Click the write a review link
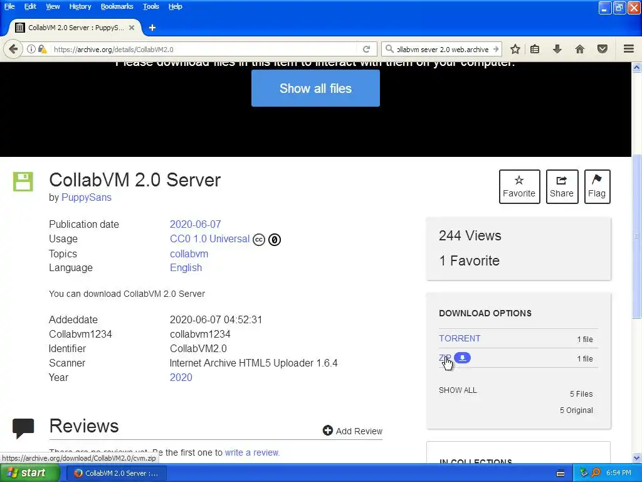Viewport: 642px width, 482px height. coord(252,453)
